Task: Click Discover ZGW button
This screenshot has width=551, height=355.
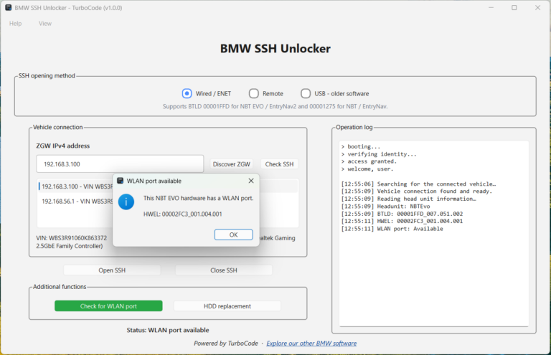Action: coord(231,164)
